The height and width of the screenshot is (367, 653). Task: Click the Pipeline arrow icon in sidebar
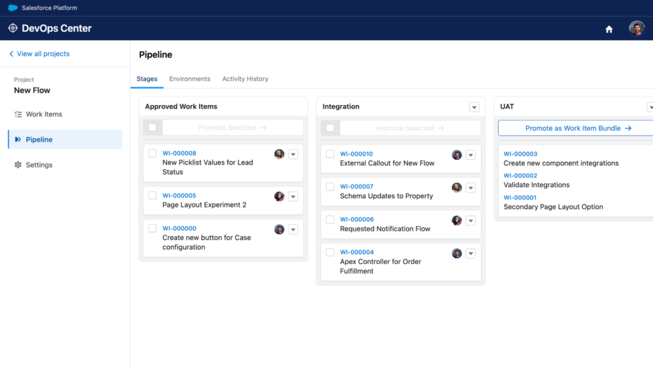[18, 140]
